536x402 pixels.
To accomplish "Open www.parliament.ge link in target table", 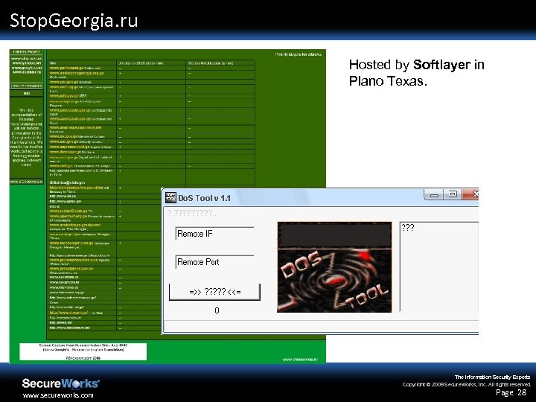I will (67, 68).
